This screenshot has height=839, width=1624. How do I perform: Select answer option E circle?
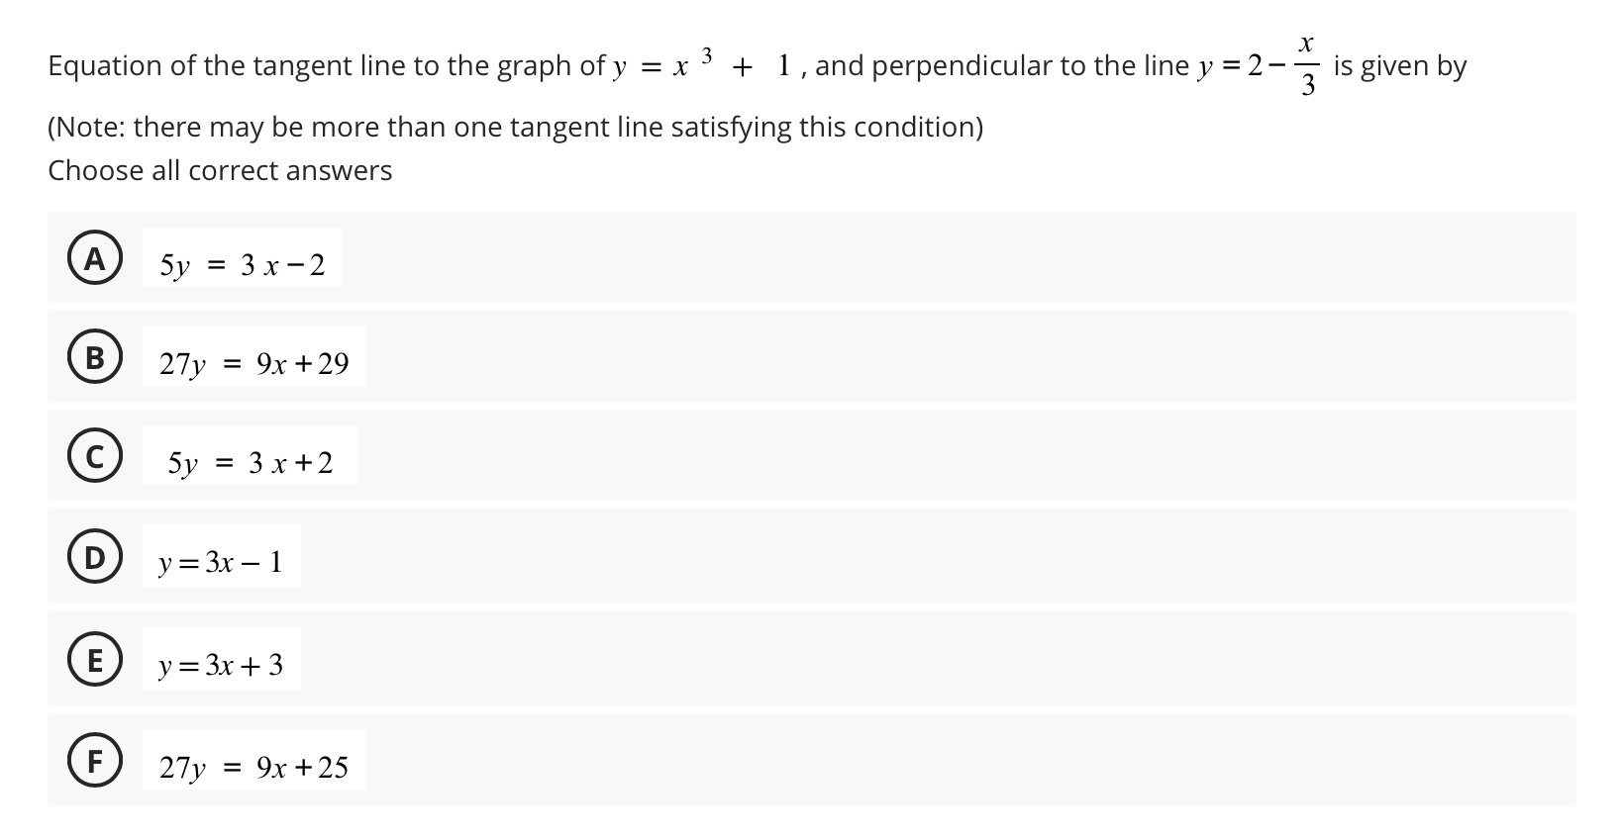(x=95, y=662)
